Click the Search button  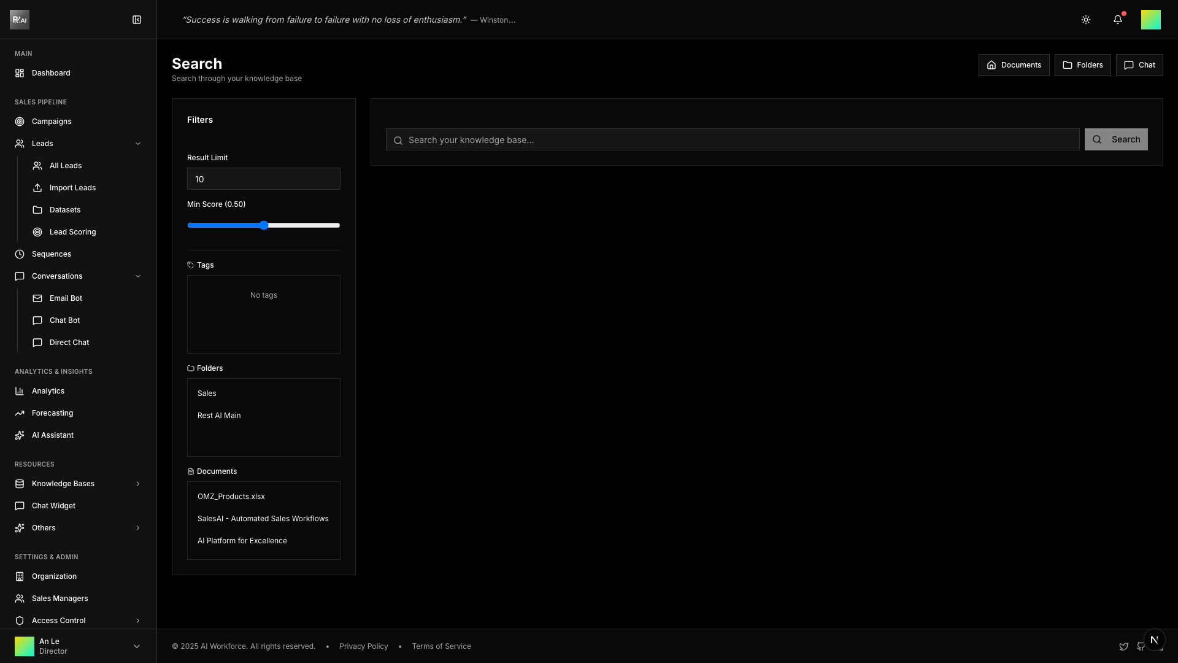coord(1115,139)
